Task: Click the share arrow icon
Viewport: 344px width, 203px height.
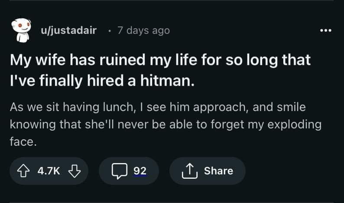Action: pyautogui.click(x=190, y=171)
